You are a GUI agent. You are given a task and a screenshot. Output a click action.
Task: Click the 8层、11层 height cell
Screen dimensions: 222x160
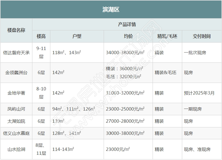coord(41,149)
